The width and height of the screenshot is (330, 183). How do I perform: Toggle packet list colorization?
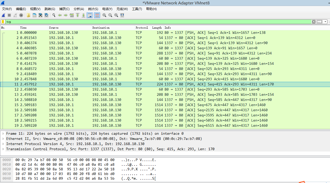coord(97,15)
